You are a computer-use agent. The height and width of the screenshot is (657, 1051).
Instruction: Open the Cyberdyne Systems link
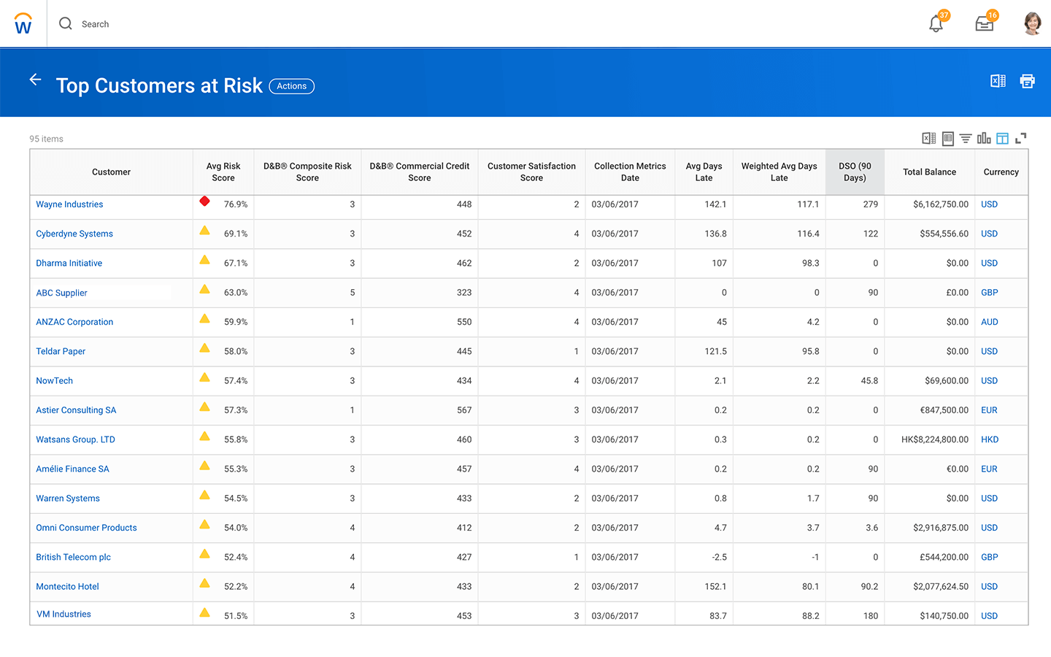pos(74,234)
